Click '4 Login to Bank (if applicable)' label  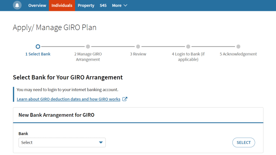188,56
